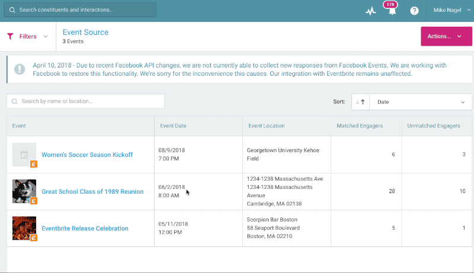474x273 pixels.
Task: Expand the Filters chevron
Action: [46, 37]
